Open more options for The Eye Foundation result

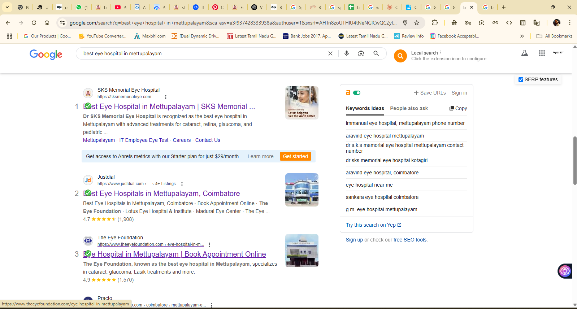[x=209, y=245]
